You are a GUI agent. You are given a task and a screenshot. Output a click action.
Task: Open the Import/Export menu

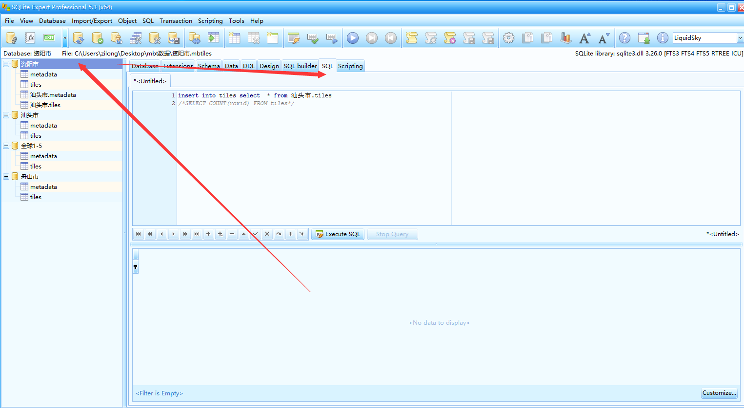click(x=92, y=21)
